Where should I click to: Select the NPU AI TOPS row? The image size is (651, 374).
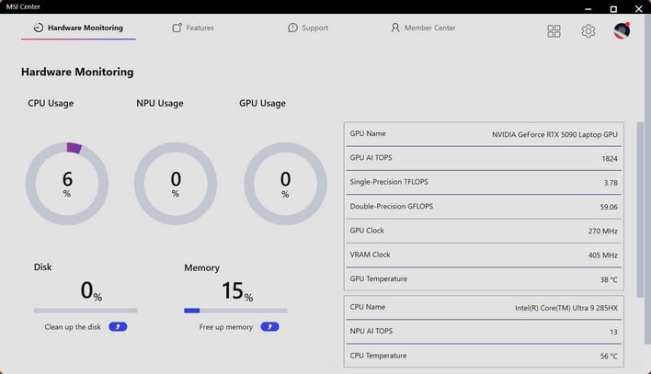[x=484, y=331]
